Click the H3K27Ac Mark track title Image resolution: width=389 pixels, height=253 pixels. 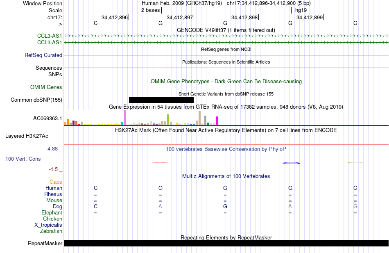point(226,130)
